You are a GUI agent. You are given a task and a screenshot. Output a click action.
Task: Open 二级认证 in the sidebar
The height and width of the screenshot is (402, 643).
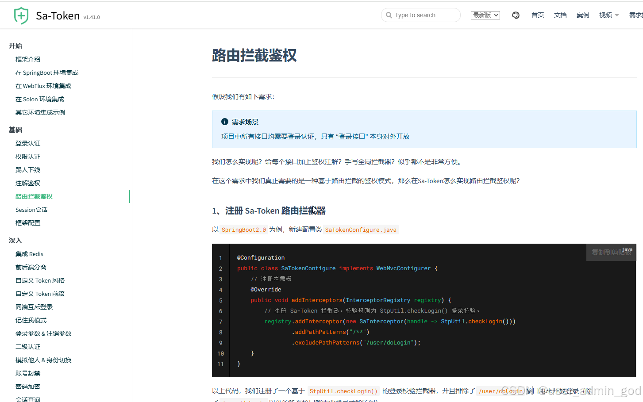click(x=28, y=347)
